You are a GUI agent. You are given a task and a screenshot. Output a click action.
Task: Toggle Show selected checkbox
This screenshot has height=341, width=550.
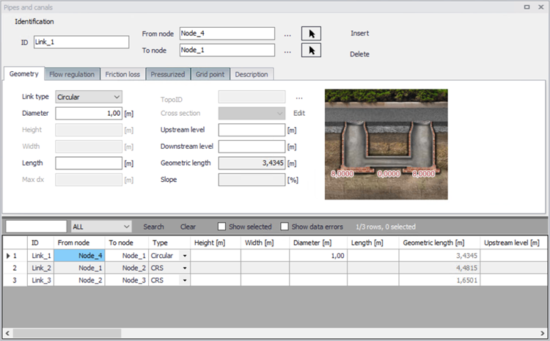(221, 227)
